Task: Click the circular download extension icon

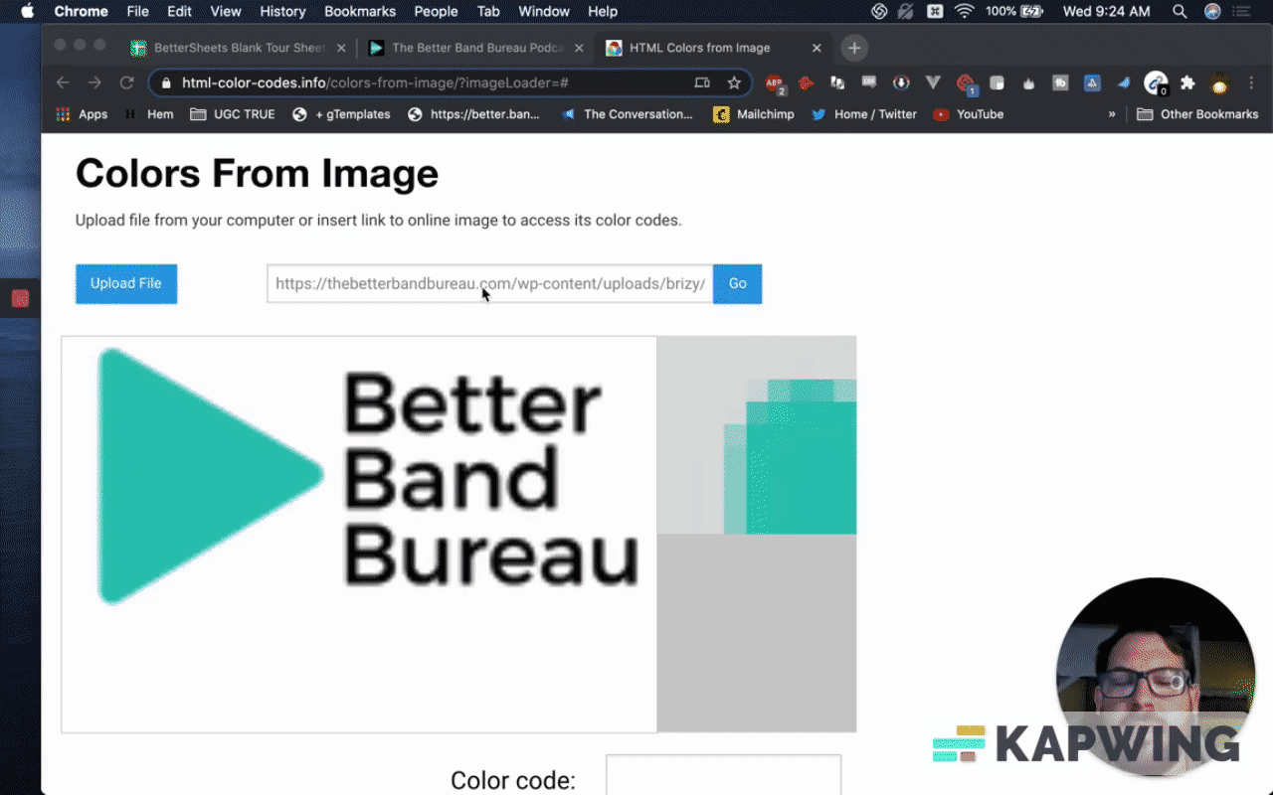Action: (901, 83)
